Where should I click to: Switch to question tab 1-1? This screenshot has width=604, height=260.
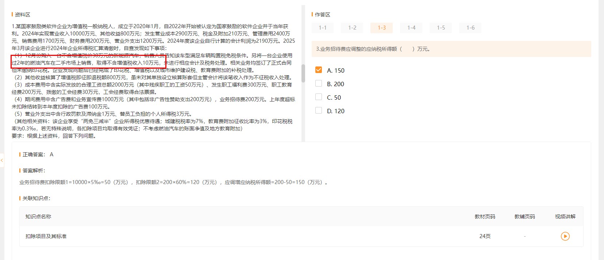323,28
